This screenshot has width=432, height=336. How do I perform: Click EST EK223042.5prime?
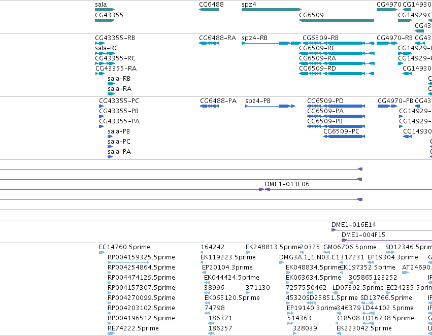[x=339, y=333]
